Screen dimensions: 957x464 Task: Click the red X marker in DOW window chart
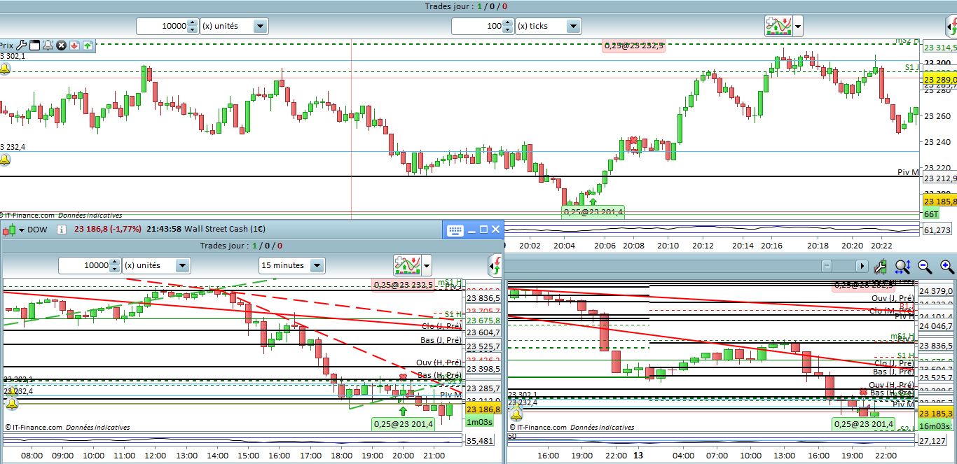point(403,377)
